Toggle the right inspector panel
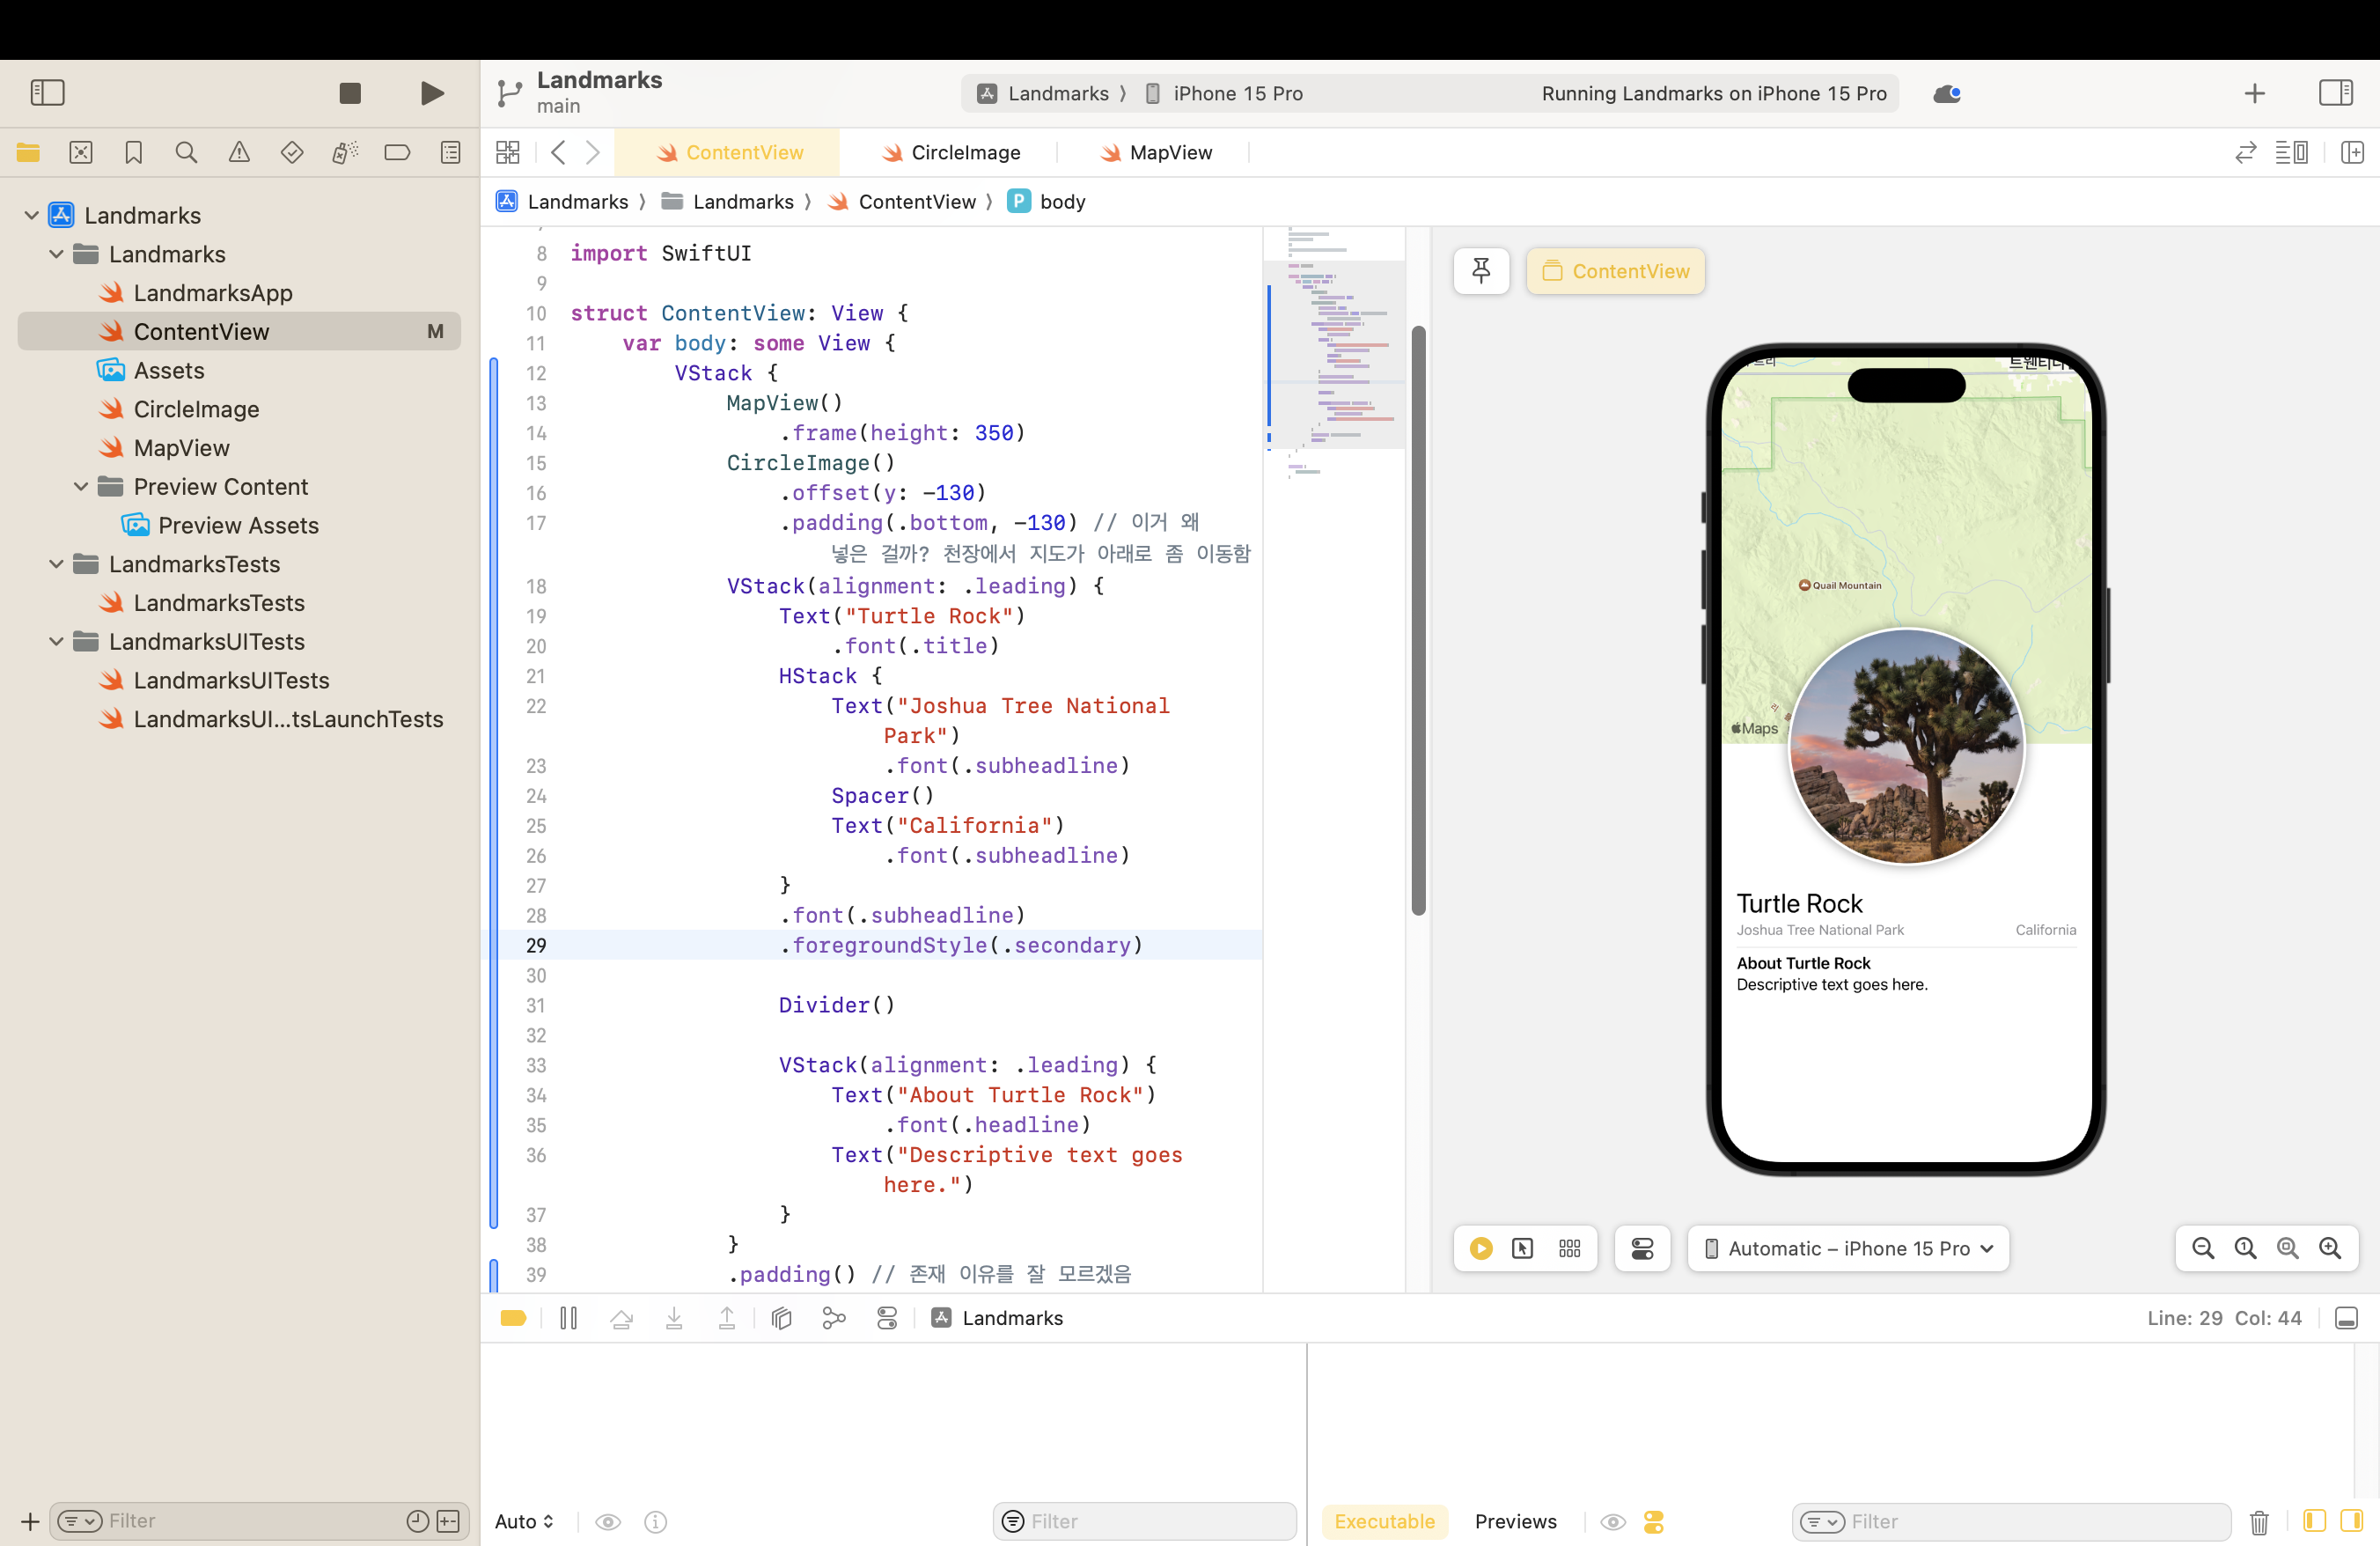Image resolution: width=2380 pixels, height=1546 pixels. 2335,93
